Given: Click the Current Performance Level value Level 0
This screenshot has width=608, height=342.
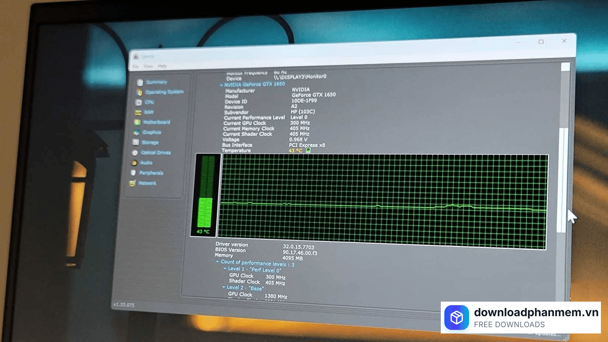Looking at the screenshot, I should [x=299, y=117].
